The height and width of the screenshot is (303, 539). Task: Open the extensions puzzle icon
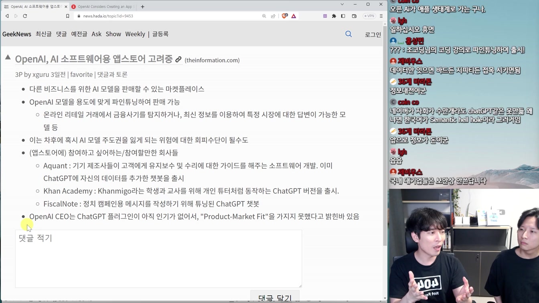(334, 16)
